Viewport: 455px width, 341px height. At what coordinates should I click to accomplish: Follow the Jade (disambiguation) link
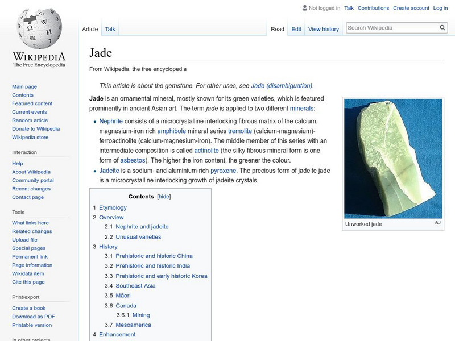282,86
